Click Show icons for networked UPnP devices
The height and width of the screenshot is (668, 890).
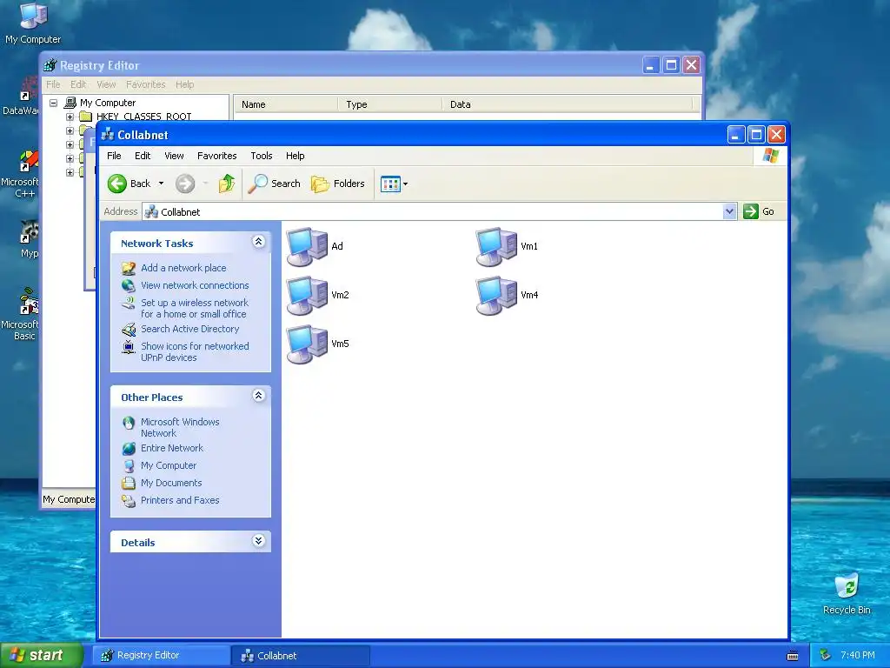(x=195, y=351)
